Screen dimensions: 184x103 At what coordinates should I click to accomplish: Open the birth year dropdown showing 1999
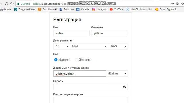coord(118,46)
